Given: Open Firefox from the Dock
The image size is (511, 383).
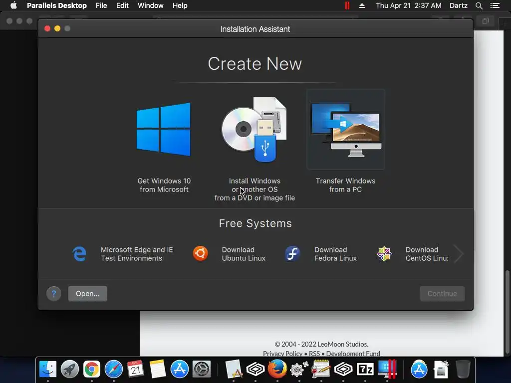Looking at the screenshot, I should point(277,370).
